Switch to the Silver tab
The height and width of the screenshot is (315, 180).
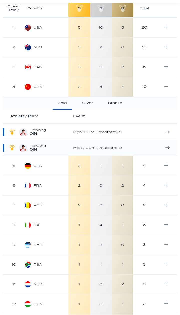(x=87, y=103)
